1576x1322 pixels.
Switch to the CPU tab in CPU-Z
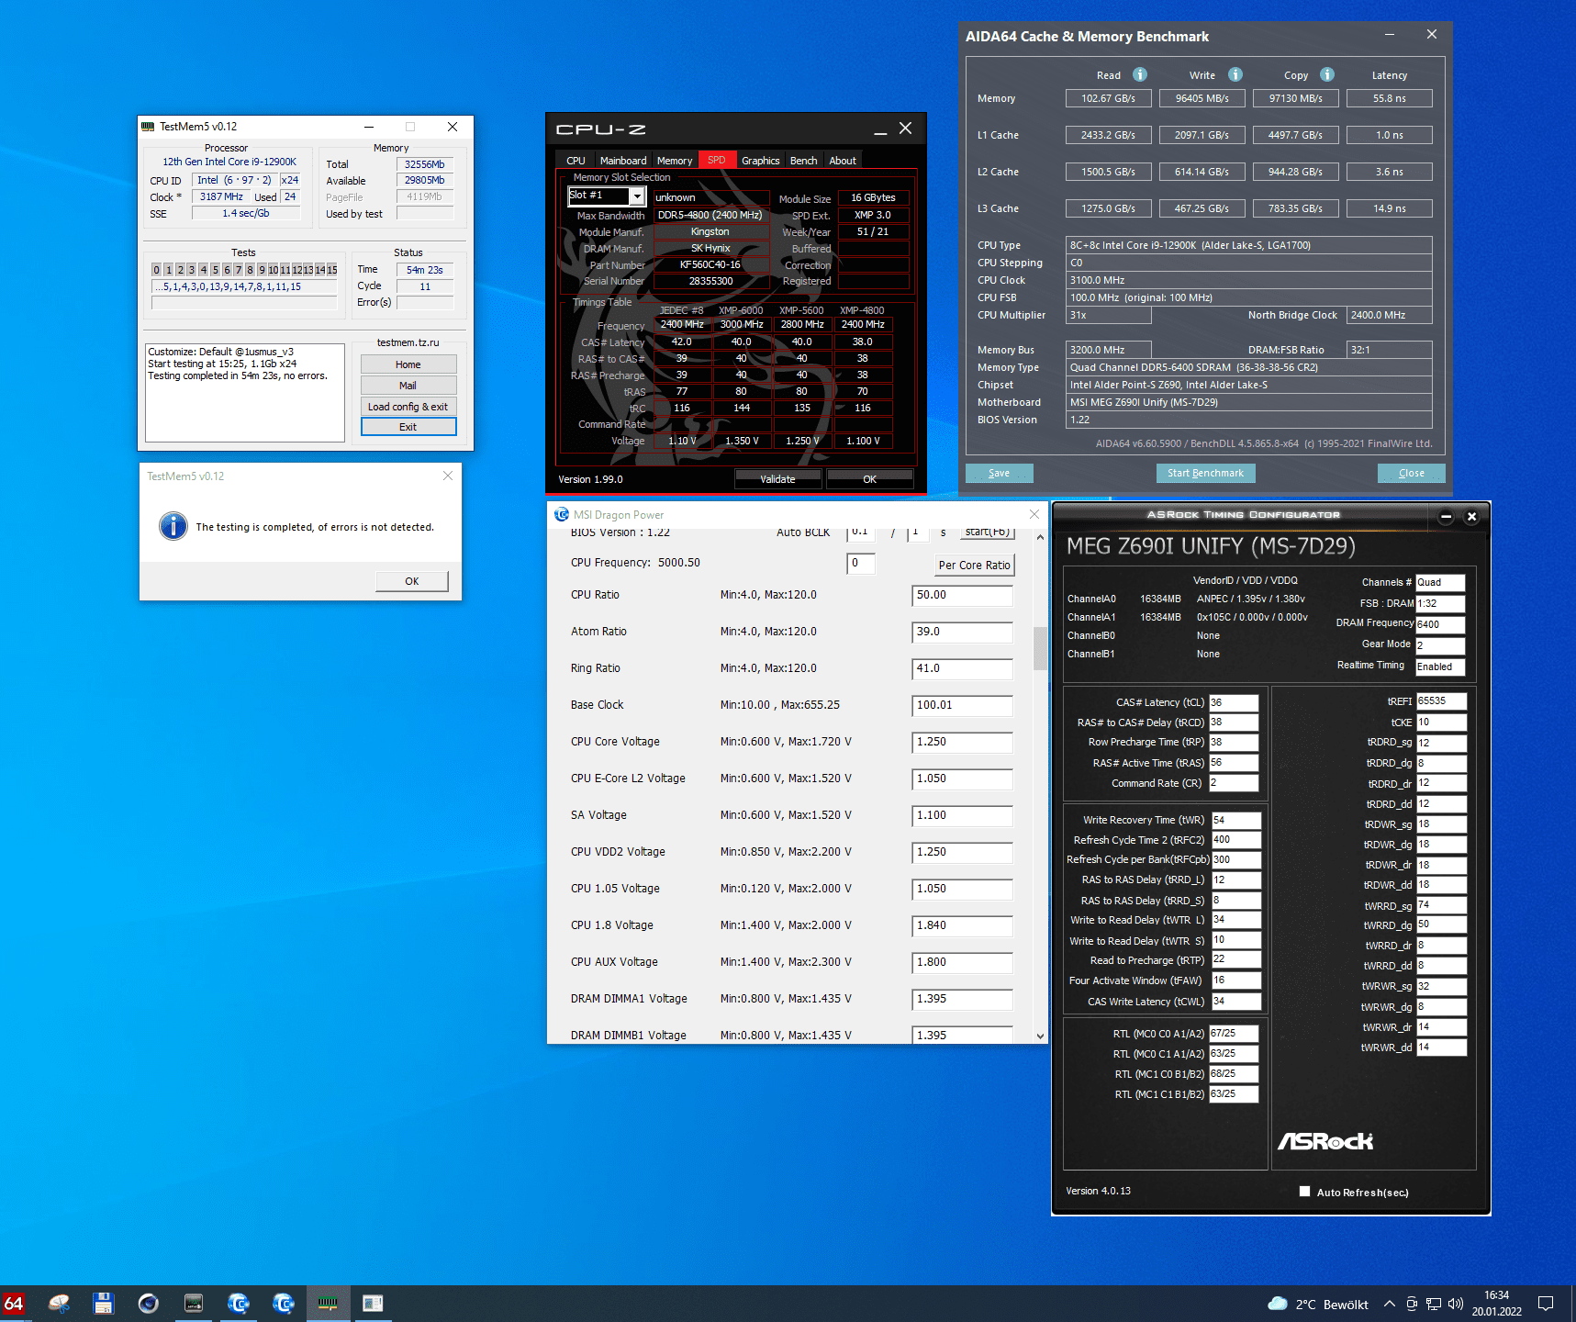(576, 161)
